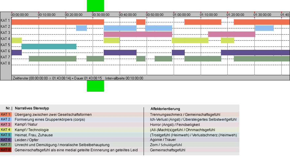Screen dimensions: 290x162
Task: Click the 'Zeitfenster' status bar duration text
Action: pos(57,78)
